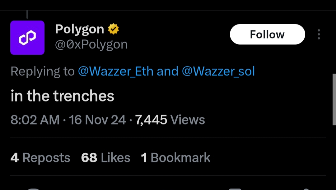Open the three-dot more options menu
The width and height of the screenshot is (336, 190).
pyautogui.click(x=319, y=34)
